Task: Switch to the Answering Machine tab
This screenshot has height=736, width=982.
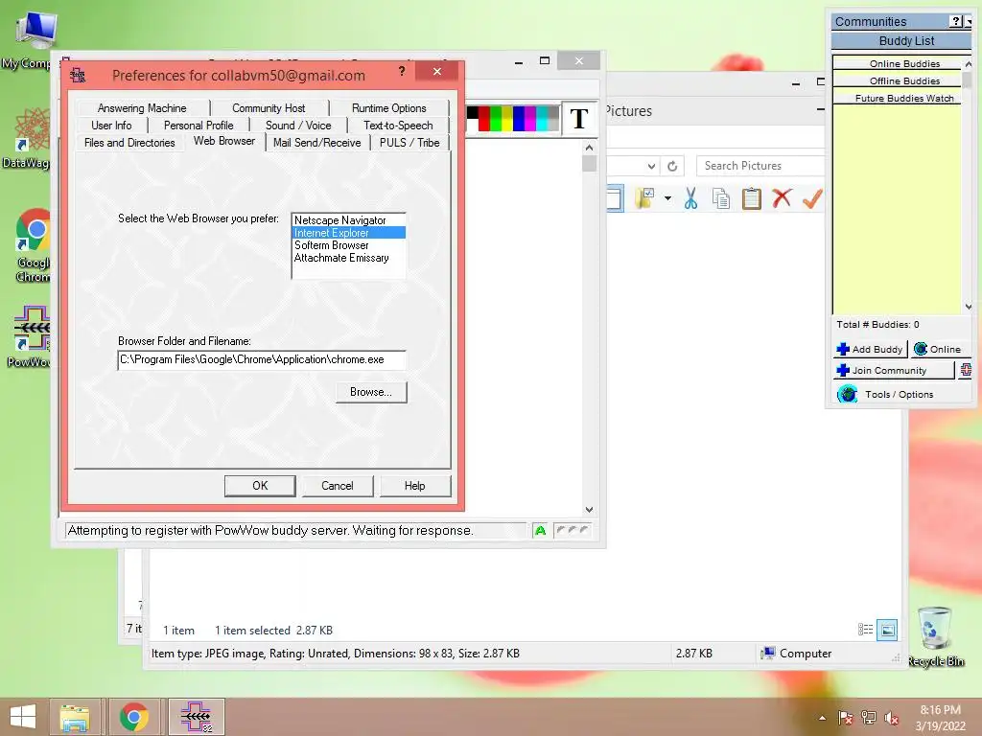Action: (x=142, y=108)
